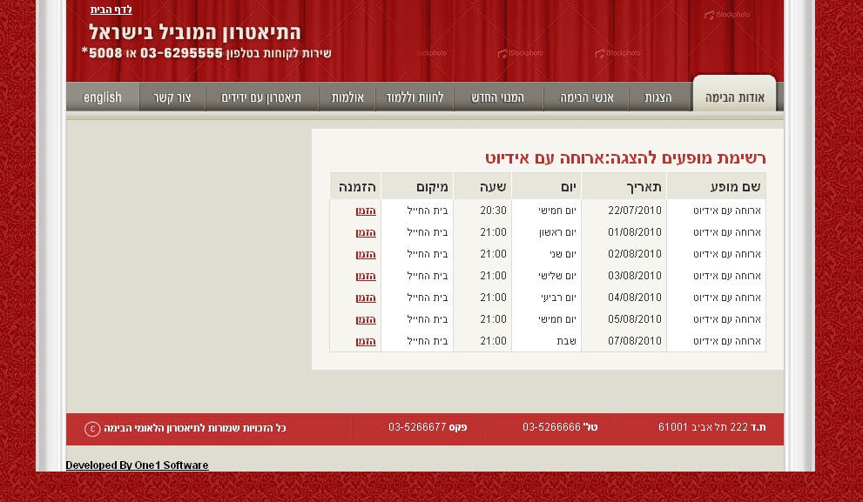This screenshot has height=502, width=863.
Task: Order the 05/08/2010 יום חמישי show
Action: click(366, 319)
